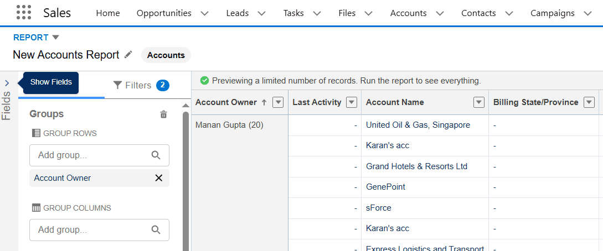Click the vertical Fields label
Image resolution: width=603 pixels, height=251 pixels.
click(7, 106)
